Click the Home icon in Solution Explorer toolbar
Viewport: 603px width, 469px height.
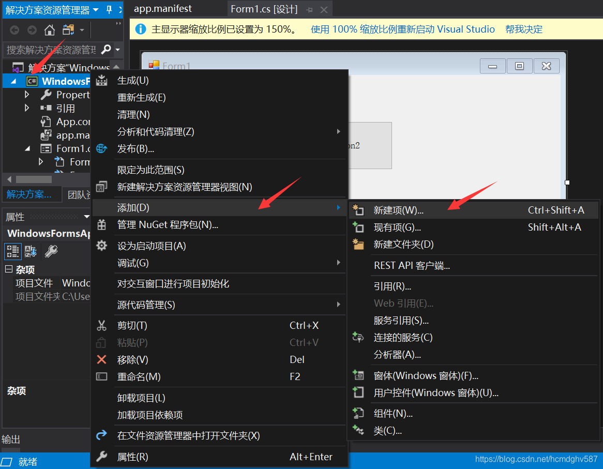tap(49, 30)
